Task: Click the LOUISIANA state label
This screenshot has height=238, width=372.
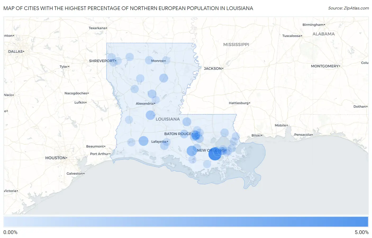Action: point(168,119)
